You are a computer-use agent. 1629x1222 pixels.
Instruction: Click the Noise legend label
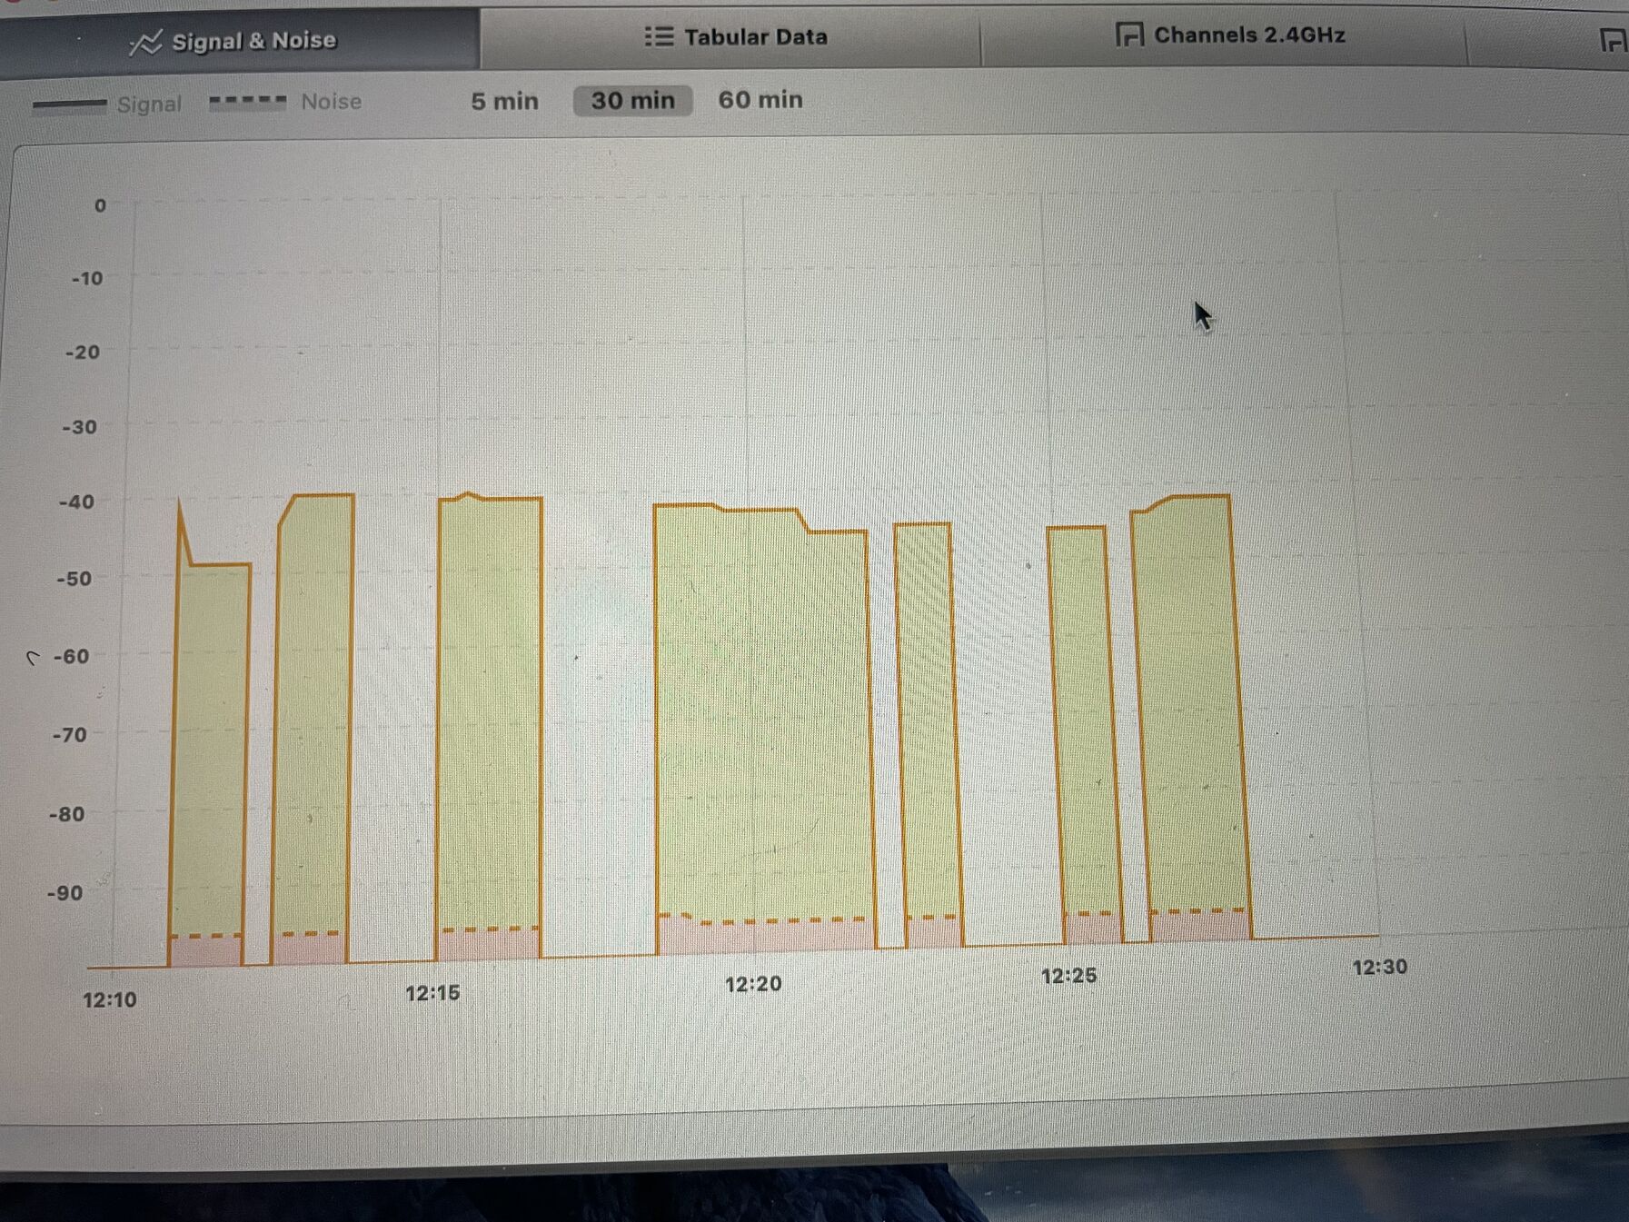(331, 102)
